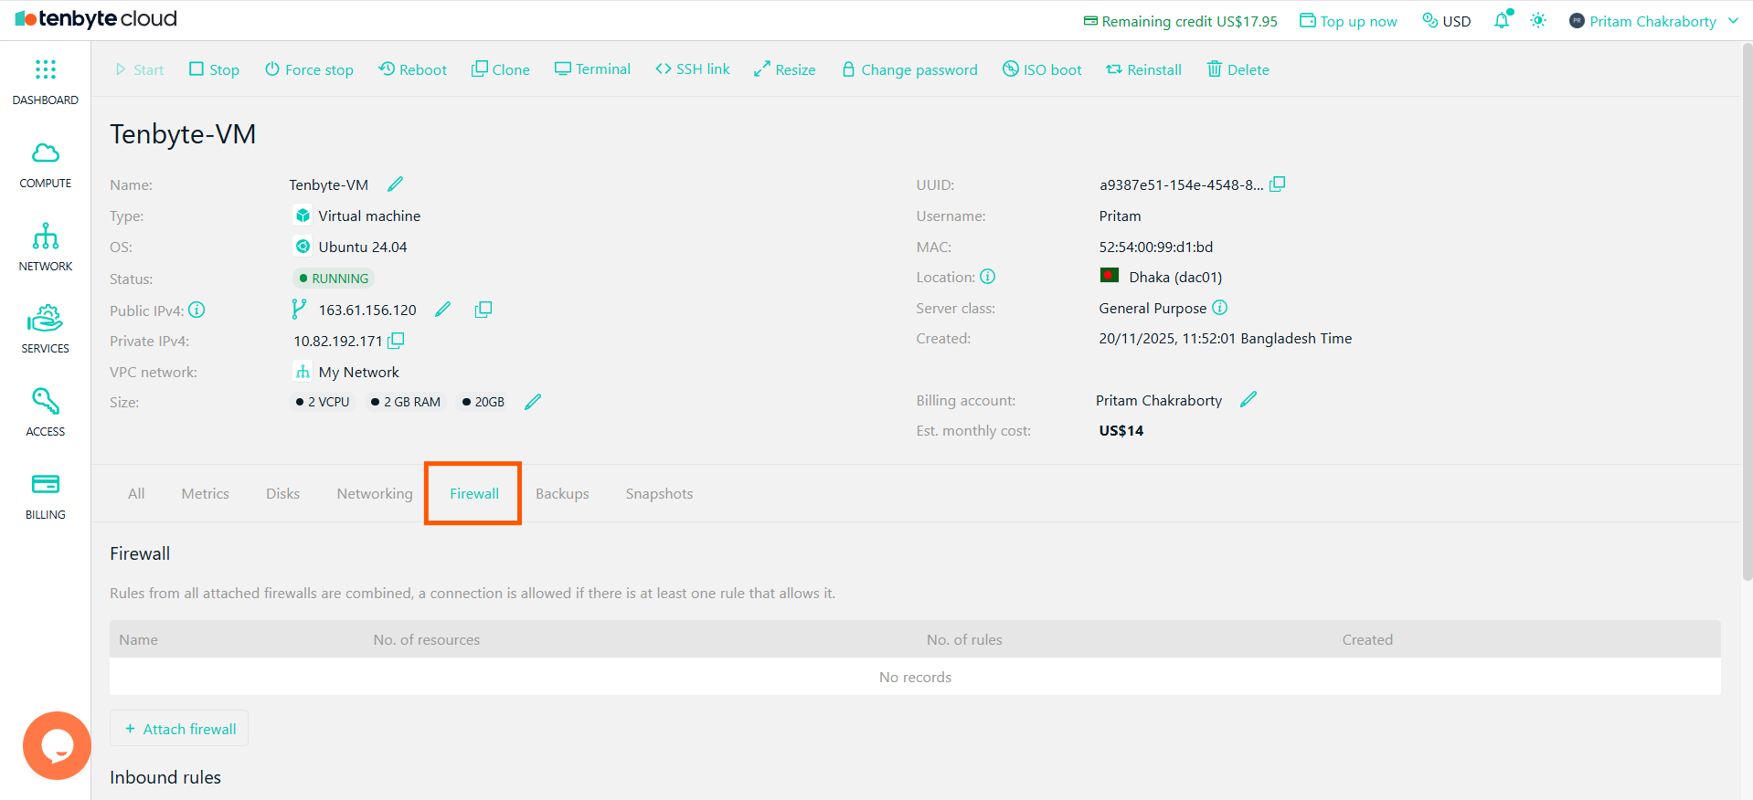Click Change password
This screenshot has width=1753, height=800.
(x=909, y=69)
